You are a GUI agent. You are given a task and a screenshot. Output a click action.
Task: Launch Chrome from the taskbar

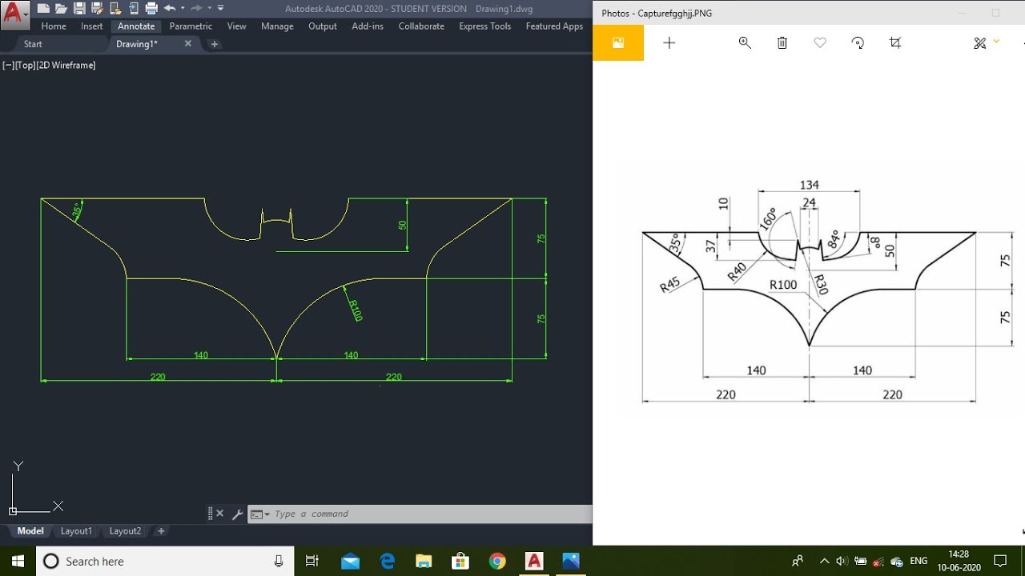click(x=497, y=561)
